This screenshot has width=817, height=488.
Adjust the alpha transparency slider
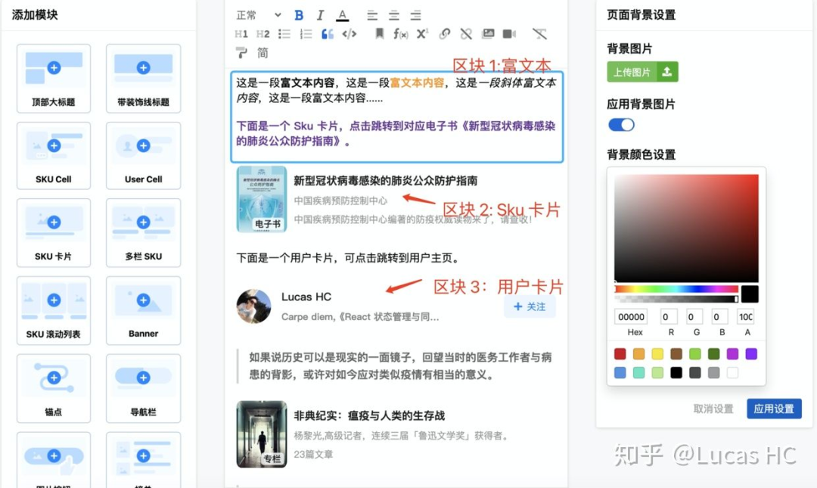pos(676,300)
